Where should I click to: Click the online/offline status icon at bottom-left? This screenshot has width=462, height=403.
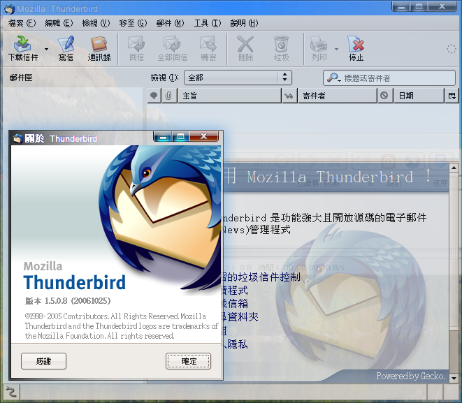pos(10,392)
